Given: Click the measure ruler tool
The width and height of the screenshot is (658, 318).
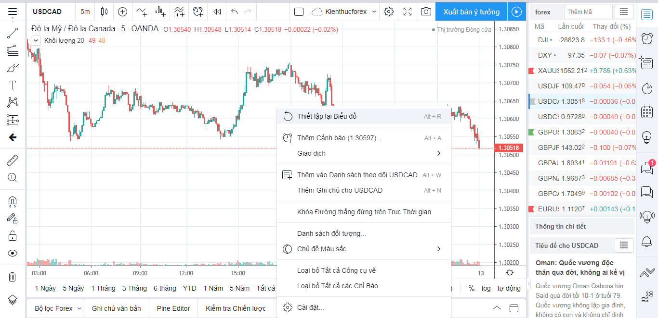Looking at the screenshot, I should 13,160.
